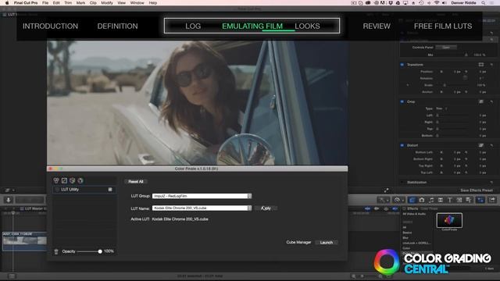This screenshot has height=281, width=500.
Task: Select the six vectors tool in Color Finale
Action: pos(80,180)
